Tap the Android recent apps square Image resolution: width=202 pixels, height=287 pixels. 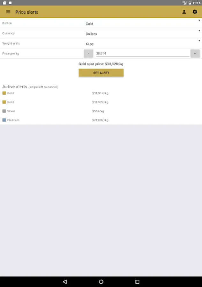137,282
